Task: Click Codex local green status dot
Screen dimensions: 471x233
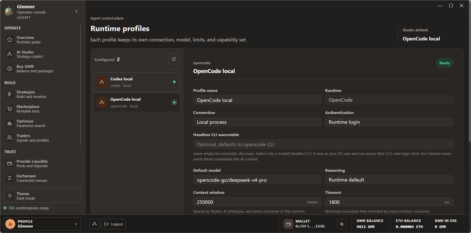Action: coord(174,82)
